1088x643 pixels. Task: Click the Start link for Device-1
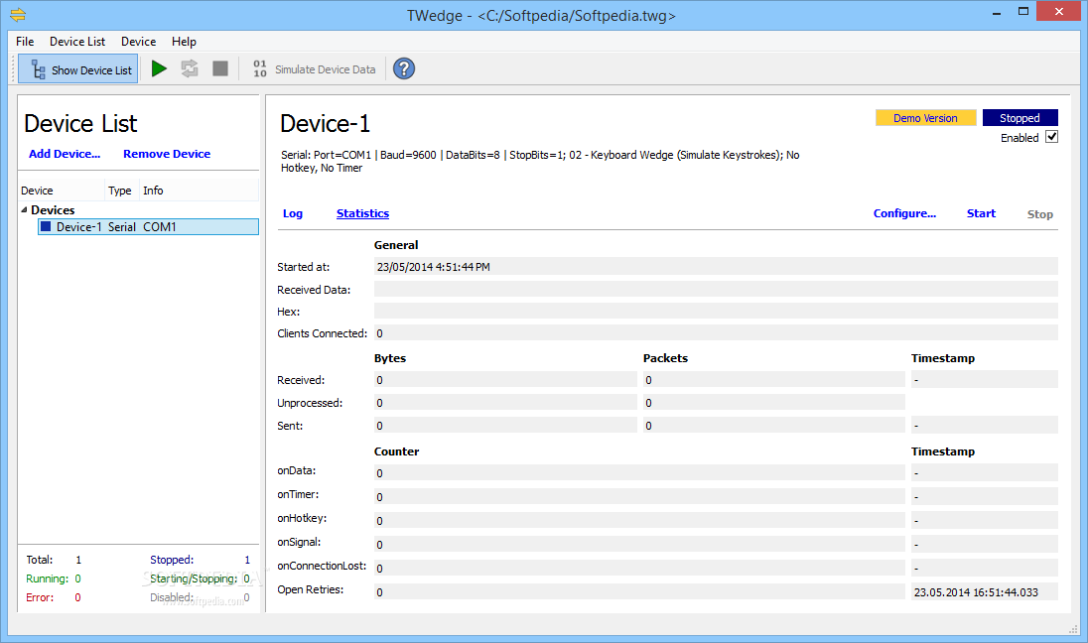tap(981, 213)
